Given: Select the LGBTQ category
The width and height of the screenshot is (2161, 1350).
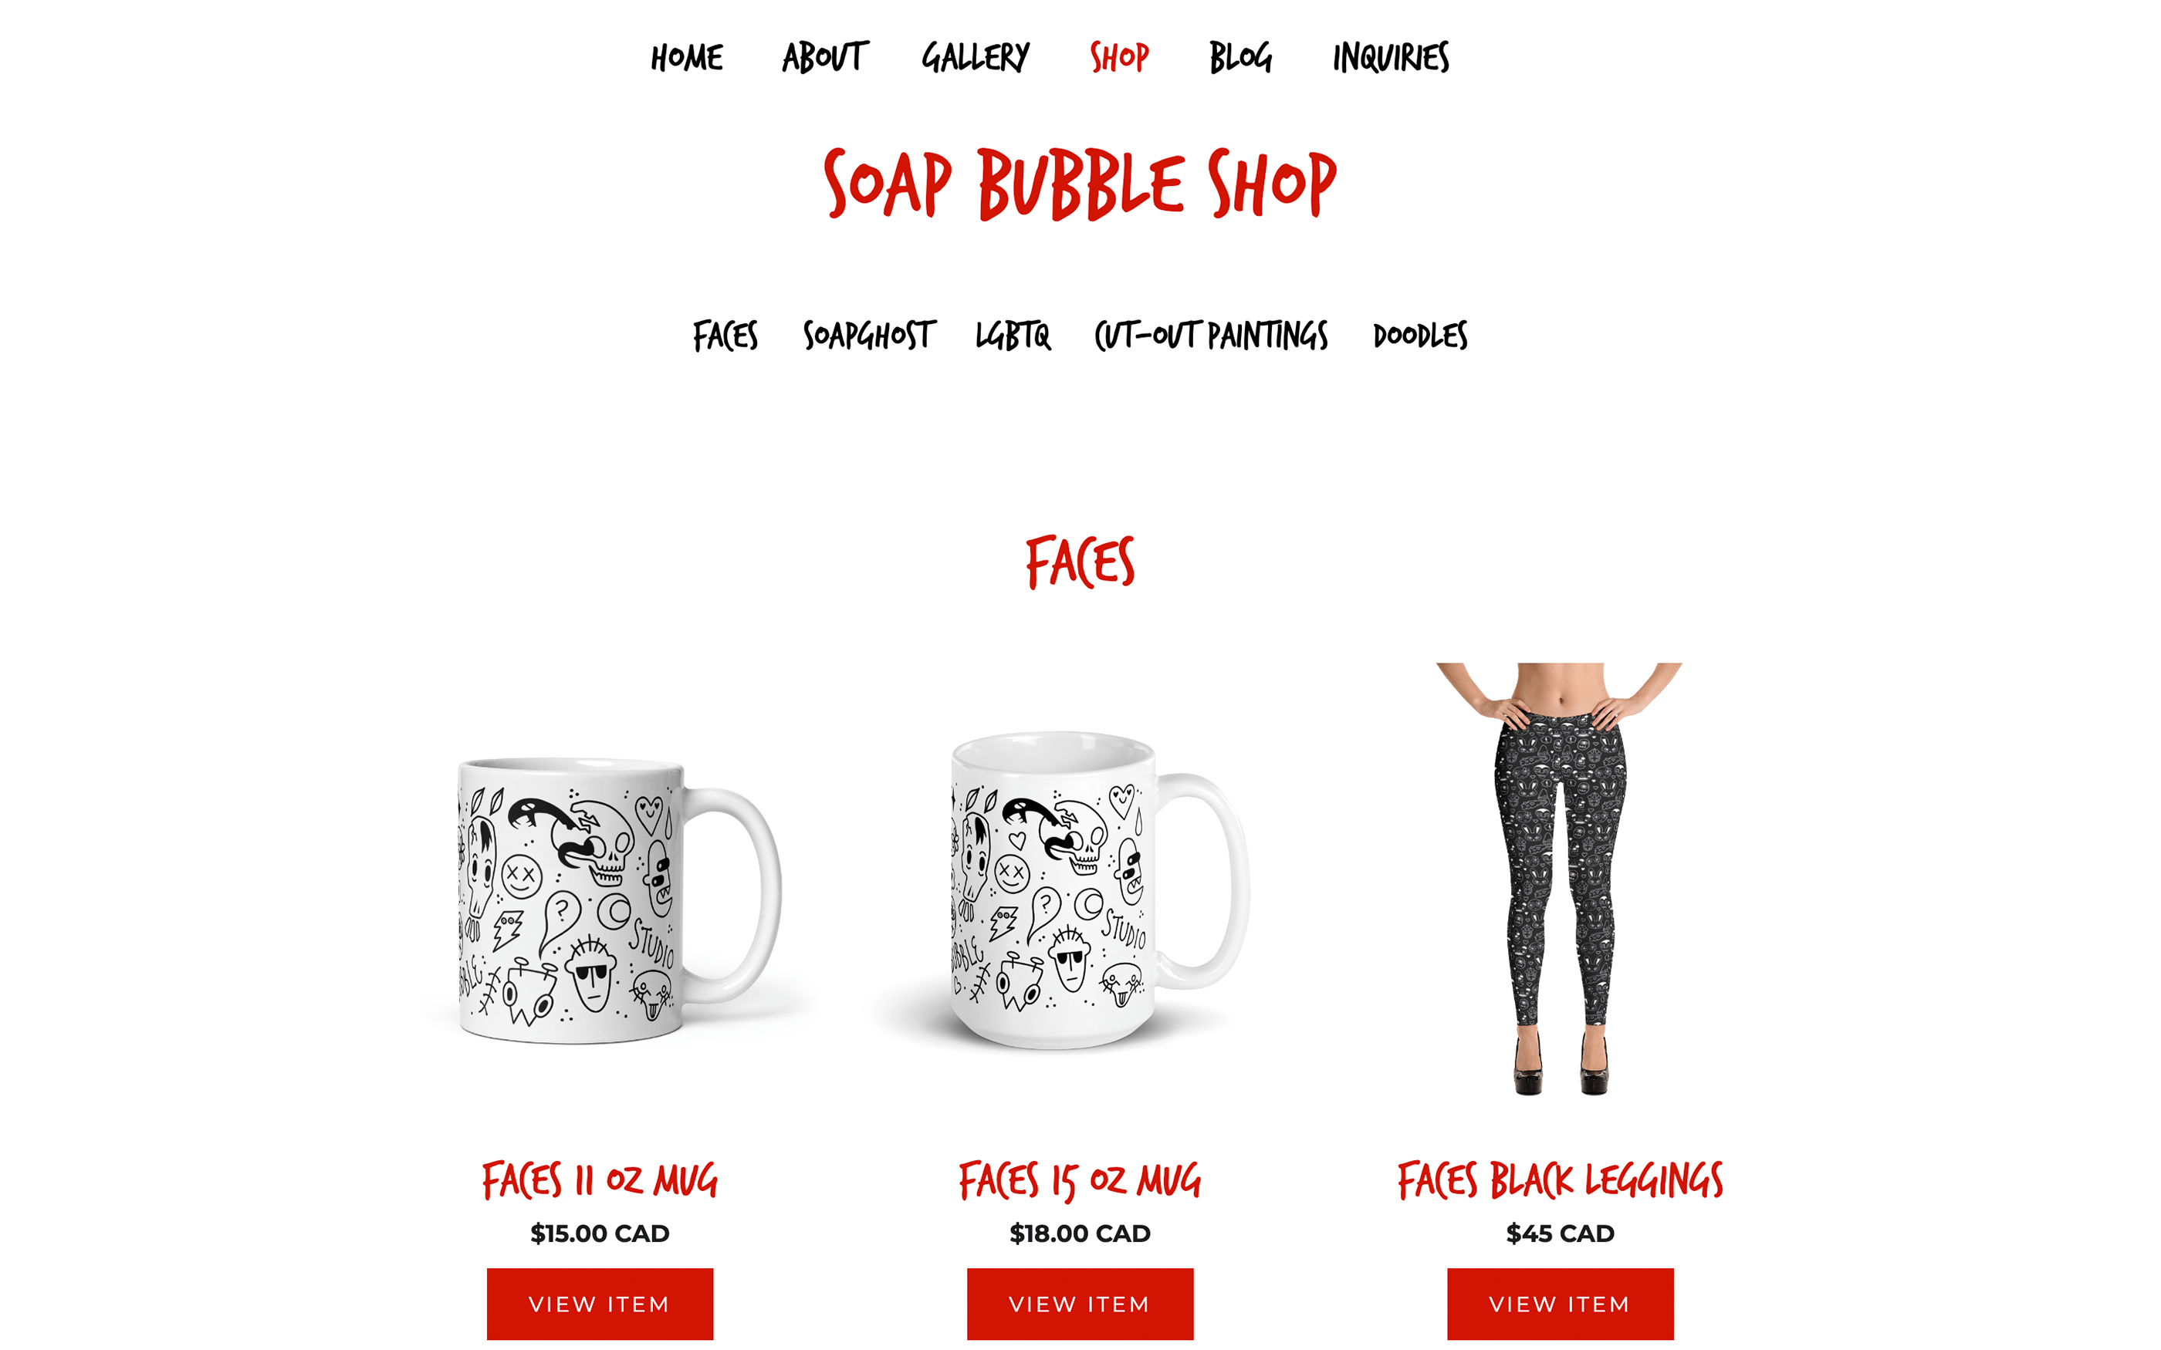Looking at the screenshot, I should [x=1013, y=336].
